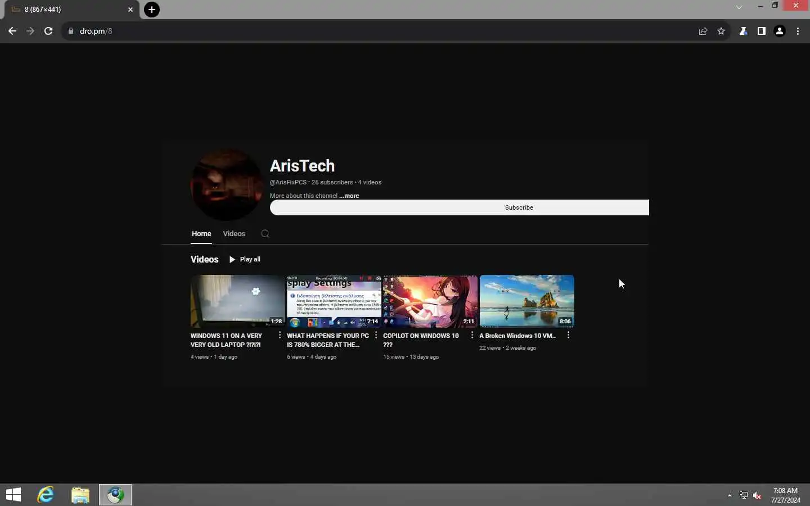Click title 'WINDOWS 11 ON A VERY VERY OLD LAPTOP'
Screen dimensions: 810x506
226,340
